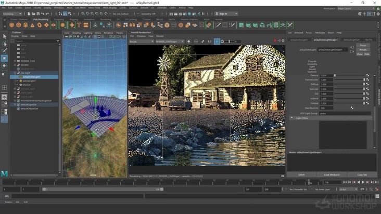Toggle the Camera attribute checker map button
The height and width of the screenshot is (214, 381).
click(367, 75)
